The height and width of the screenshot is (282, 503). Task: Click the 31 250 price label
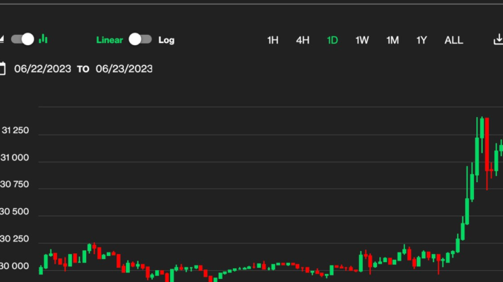tap(15, 130)
